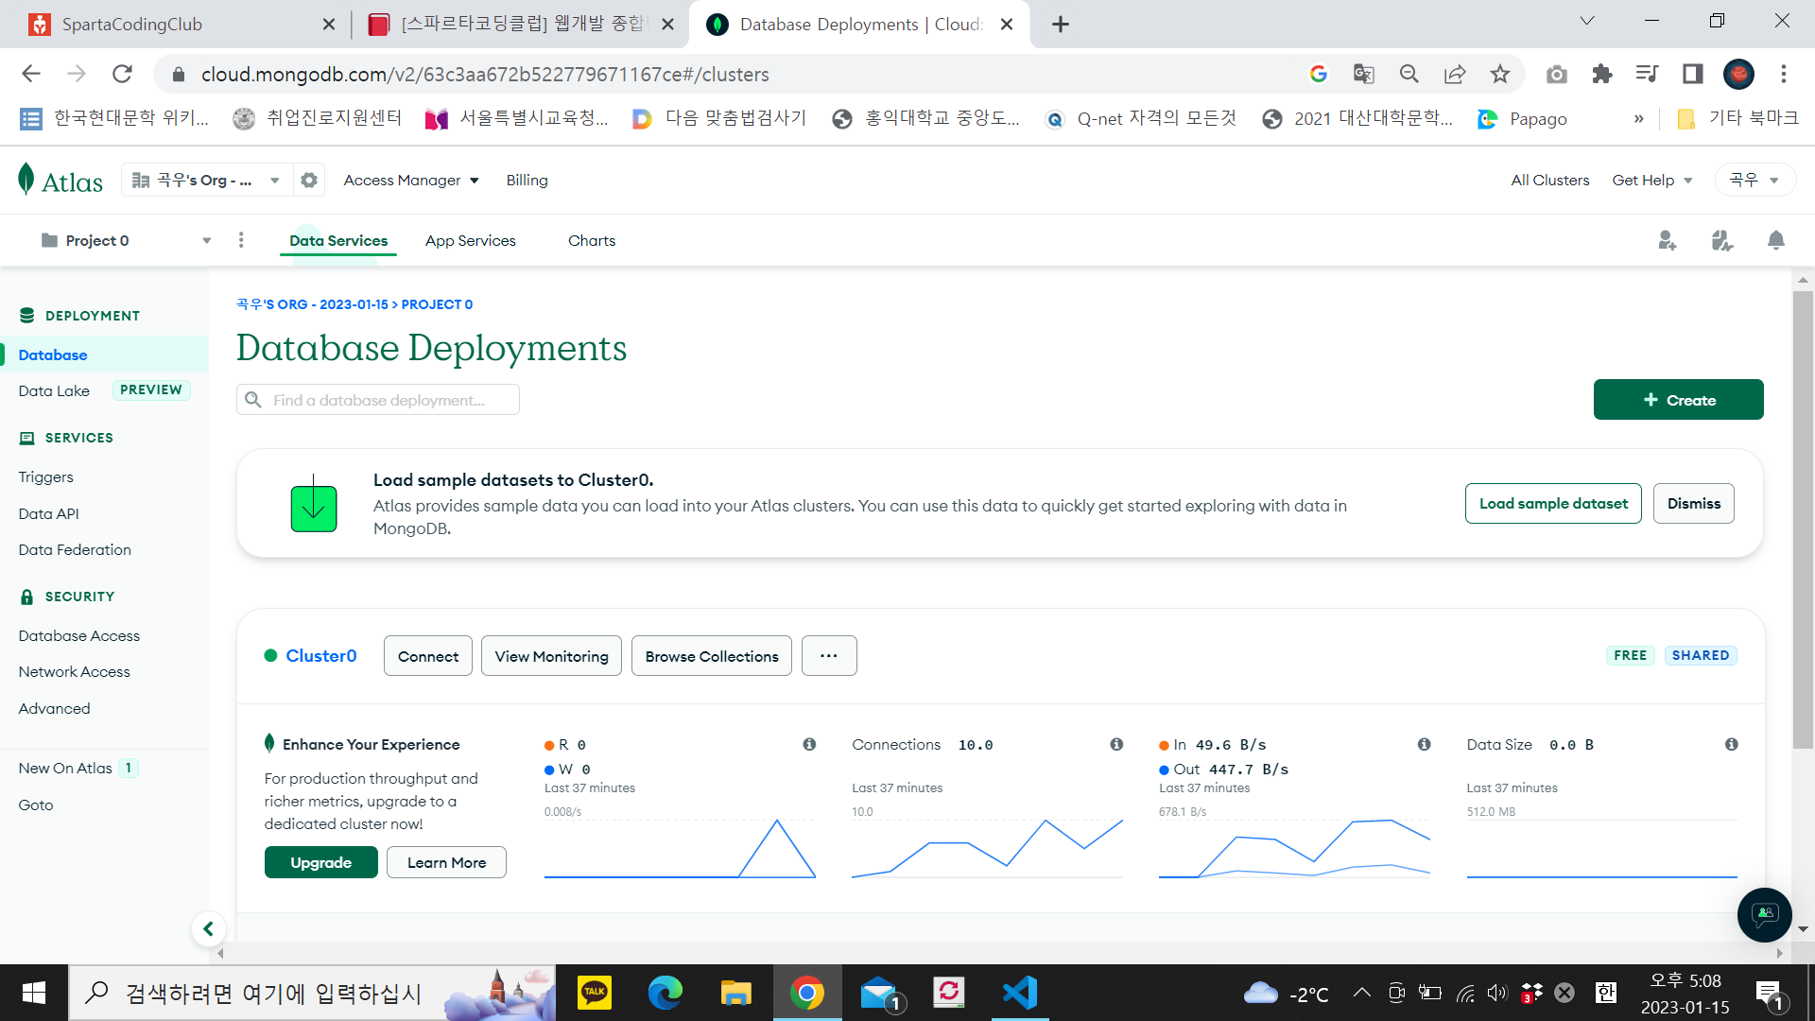Click Connect for Cluster0
The image size is (1815, 1021).
tap(428, 655)
